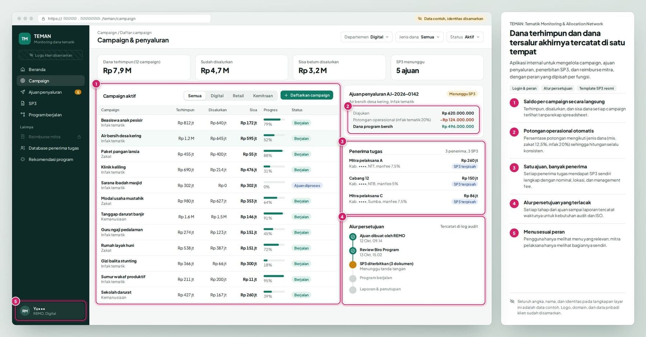Switch campaign filter to Kemitraan
The width and height of the screenshot is (646, 337).
click(x=263, y=96)
